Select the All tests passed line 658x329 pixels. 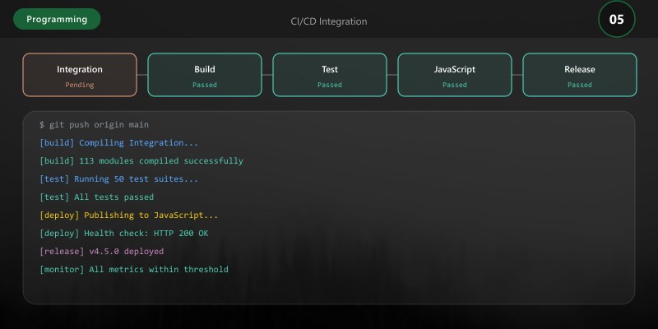pyautogui.click(x=96, y=197)
